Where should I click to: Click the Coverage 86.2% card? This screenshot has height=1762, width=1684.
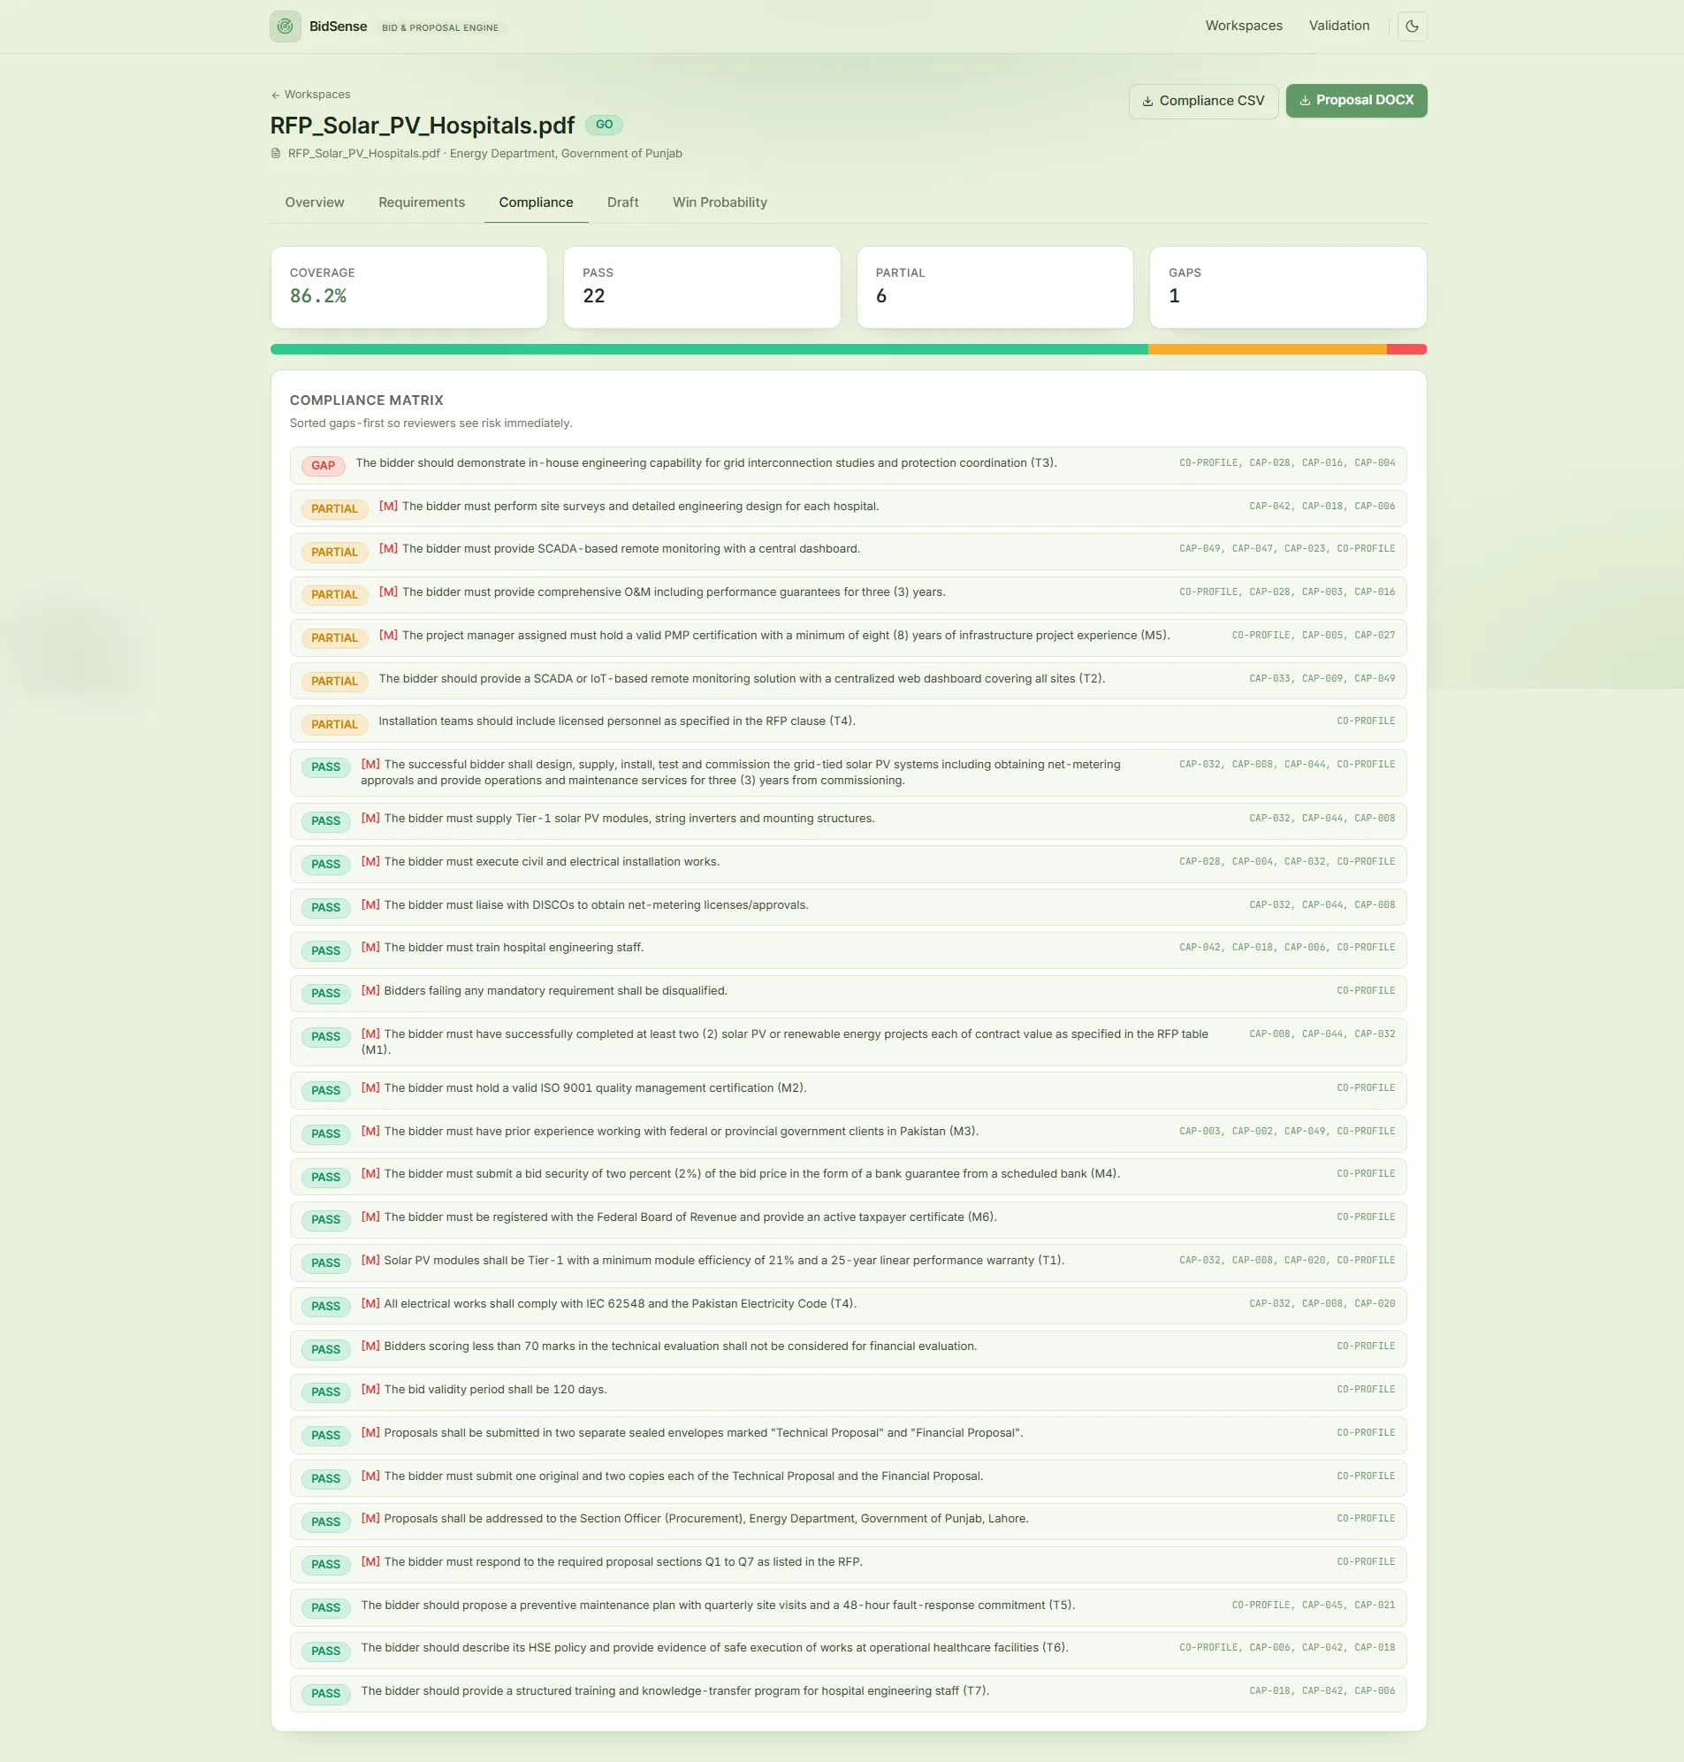408,287
